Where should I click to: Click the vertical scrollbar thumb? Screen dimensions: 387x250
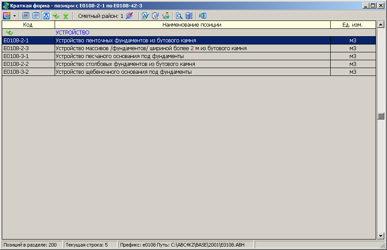coord(381,116)
